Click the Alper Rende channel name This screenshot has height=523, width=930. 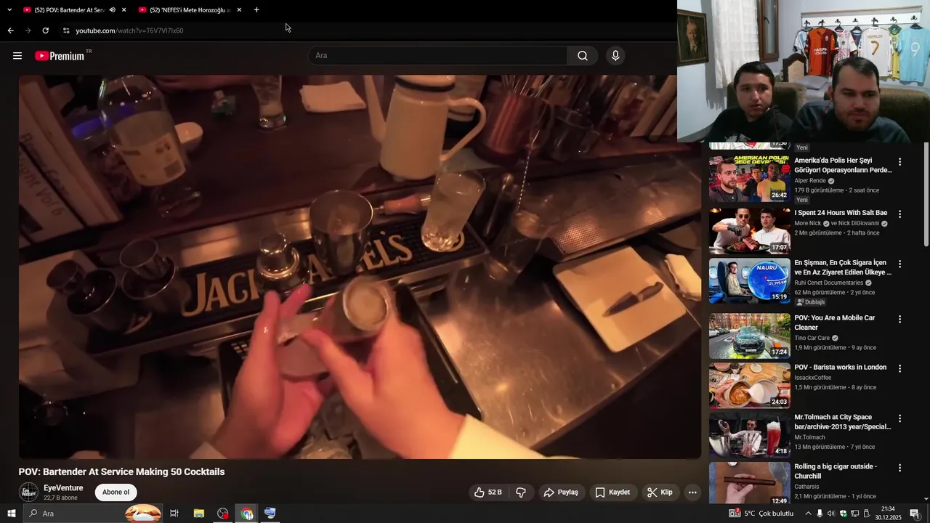point(810,181)
